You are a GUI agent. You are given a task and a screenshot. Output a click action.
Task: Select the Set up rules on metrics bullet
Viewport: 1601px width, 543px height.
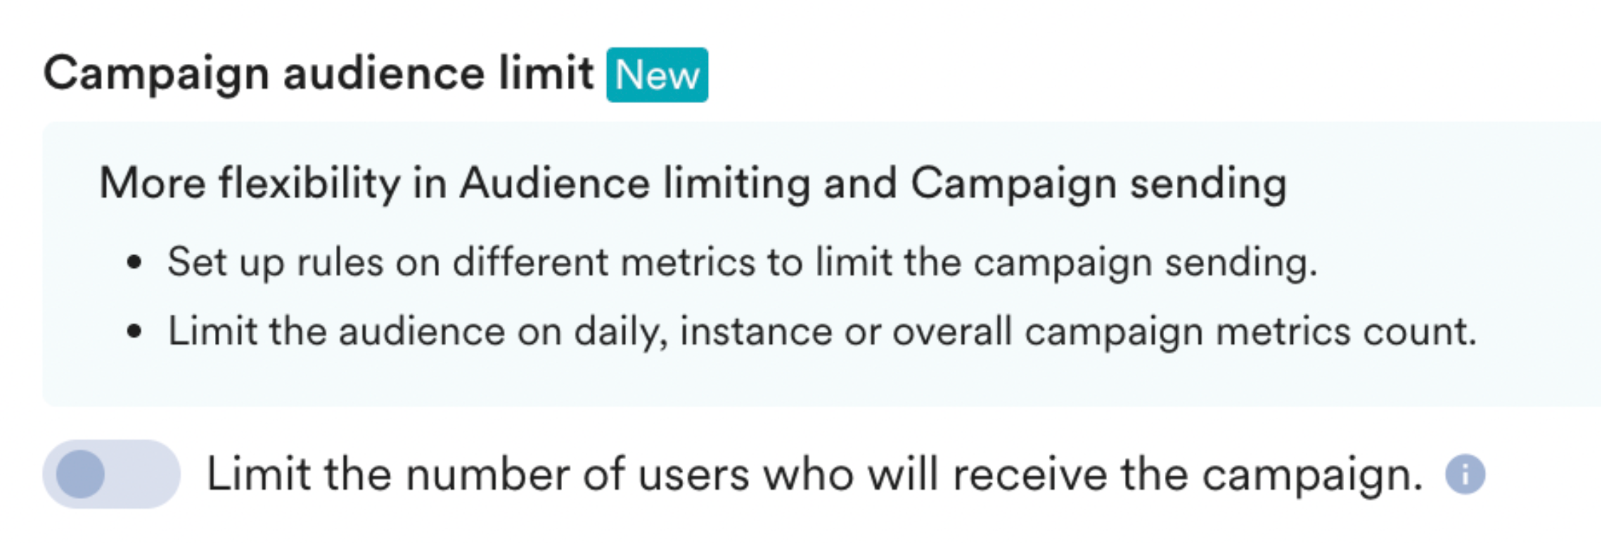pyautogui.click(x=742, y=262)
